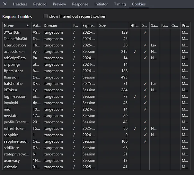Switch to the Headers tab
194x175 pixels.
point(20,4)
